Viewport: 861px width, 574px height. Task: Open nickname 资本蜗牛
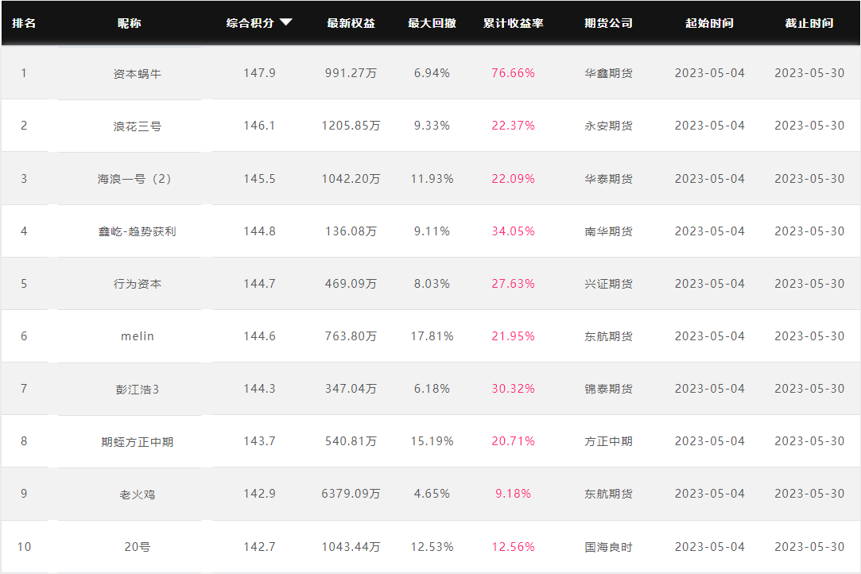coord(138,74)
